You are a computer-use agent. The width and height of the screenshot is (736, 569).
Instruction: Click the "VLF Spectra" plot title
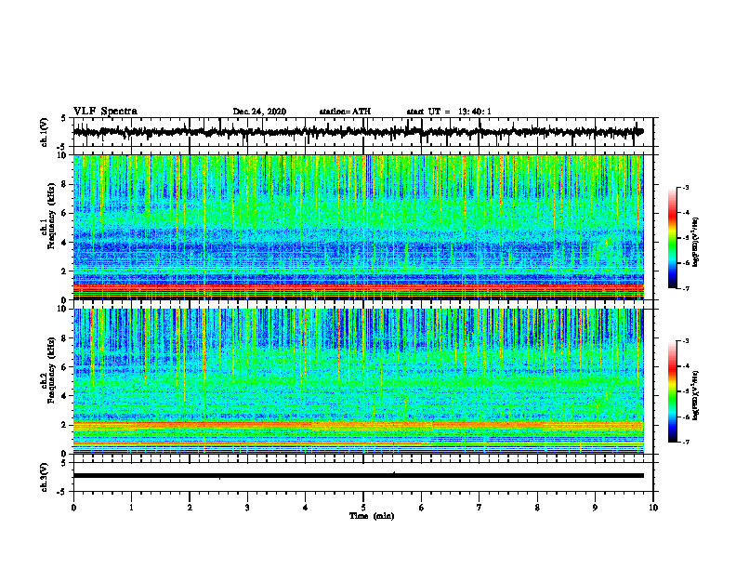pos(105,112)
